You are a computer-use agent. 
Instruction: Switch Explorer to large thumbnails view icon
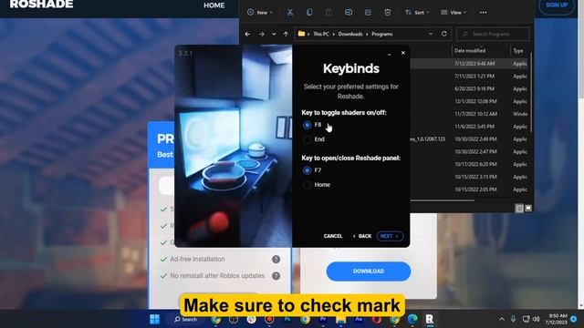coord(528,209)
